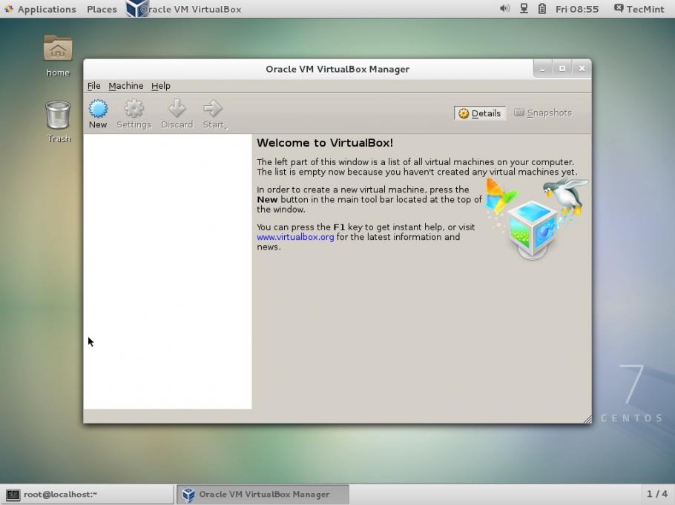Open the Machine menu
Viewport: 675px width, 505px height.
tap(125, 86)
